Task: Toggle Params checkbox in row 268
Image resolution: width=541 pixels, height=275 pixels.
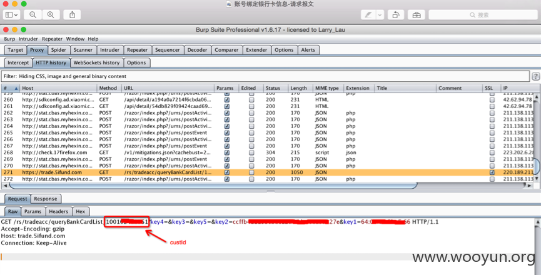Action: click(x=226, y=152)
